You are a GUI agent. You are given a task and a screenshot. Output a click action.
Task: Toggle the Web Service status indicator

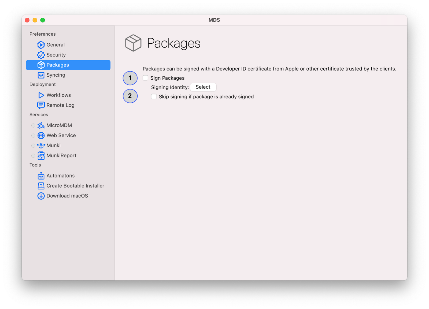(x=33, y=136)
